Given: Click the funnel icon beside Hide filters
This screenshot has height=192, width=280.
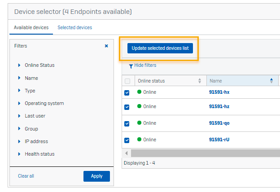Looking at the screenshot, I should tap(131, 66).
